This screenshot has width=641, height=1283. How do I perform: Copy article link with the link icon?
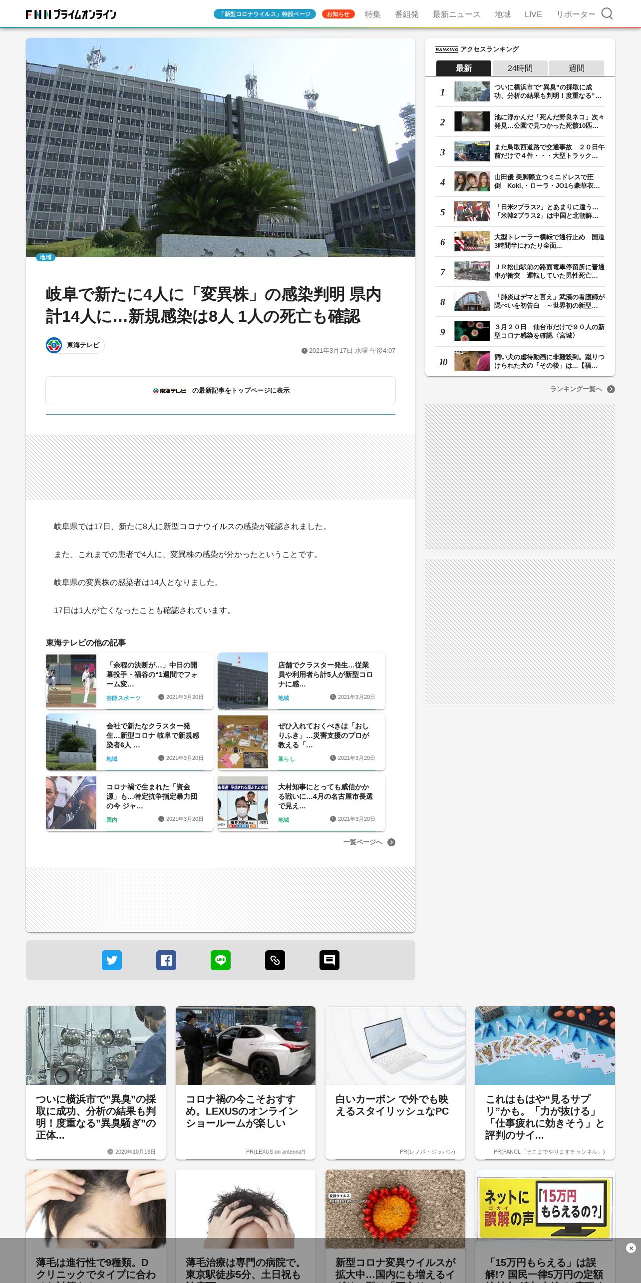pos(275,960)
